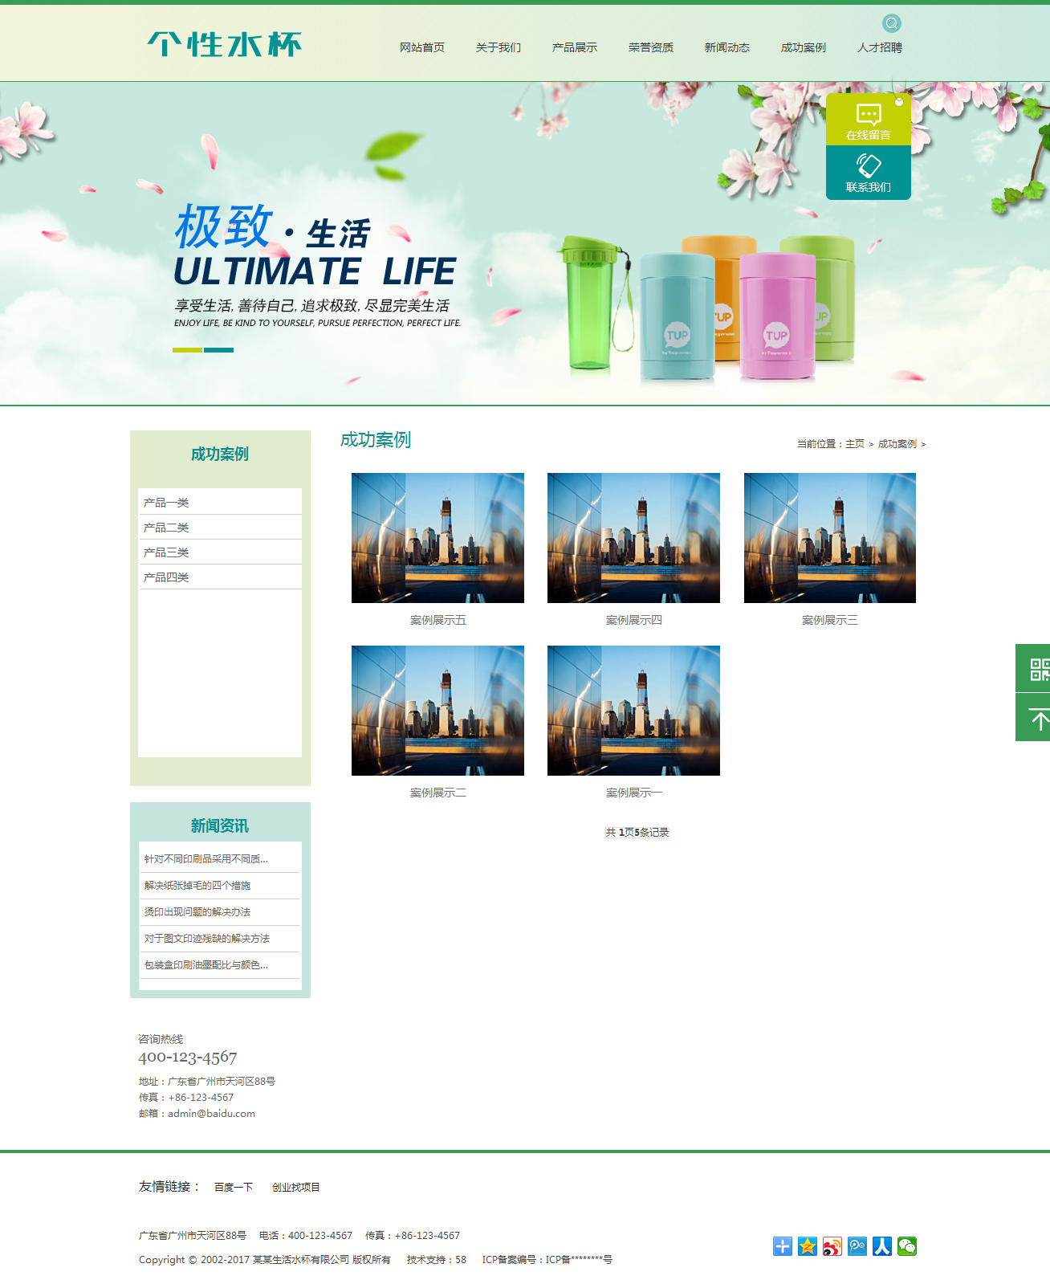Share via the Tencent Weibo icon
This screenshot has width=1050, height=1288.
click(857, 1246)
